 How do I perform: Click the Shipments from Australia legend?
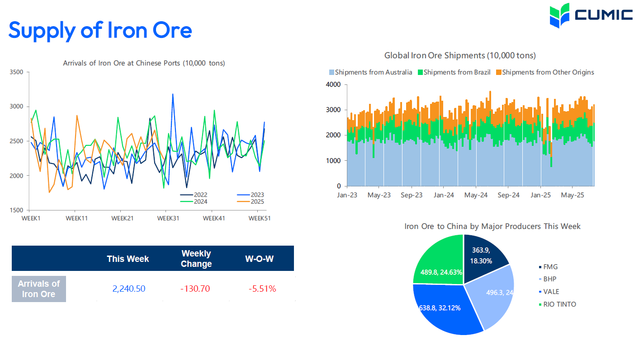coord(370,72)
